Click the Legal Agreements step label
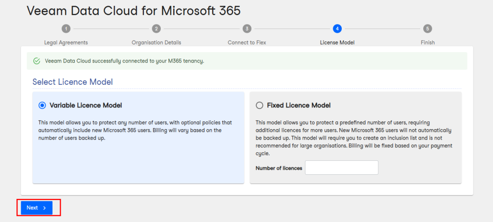Viewport: 493px width, 222px height. pos(66,42)
